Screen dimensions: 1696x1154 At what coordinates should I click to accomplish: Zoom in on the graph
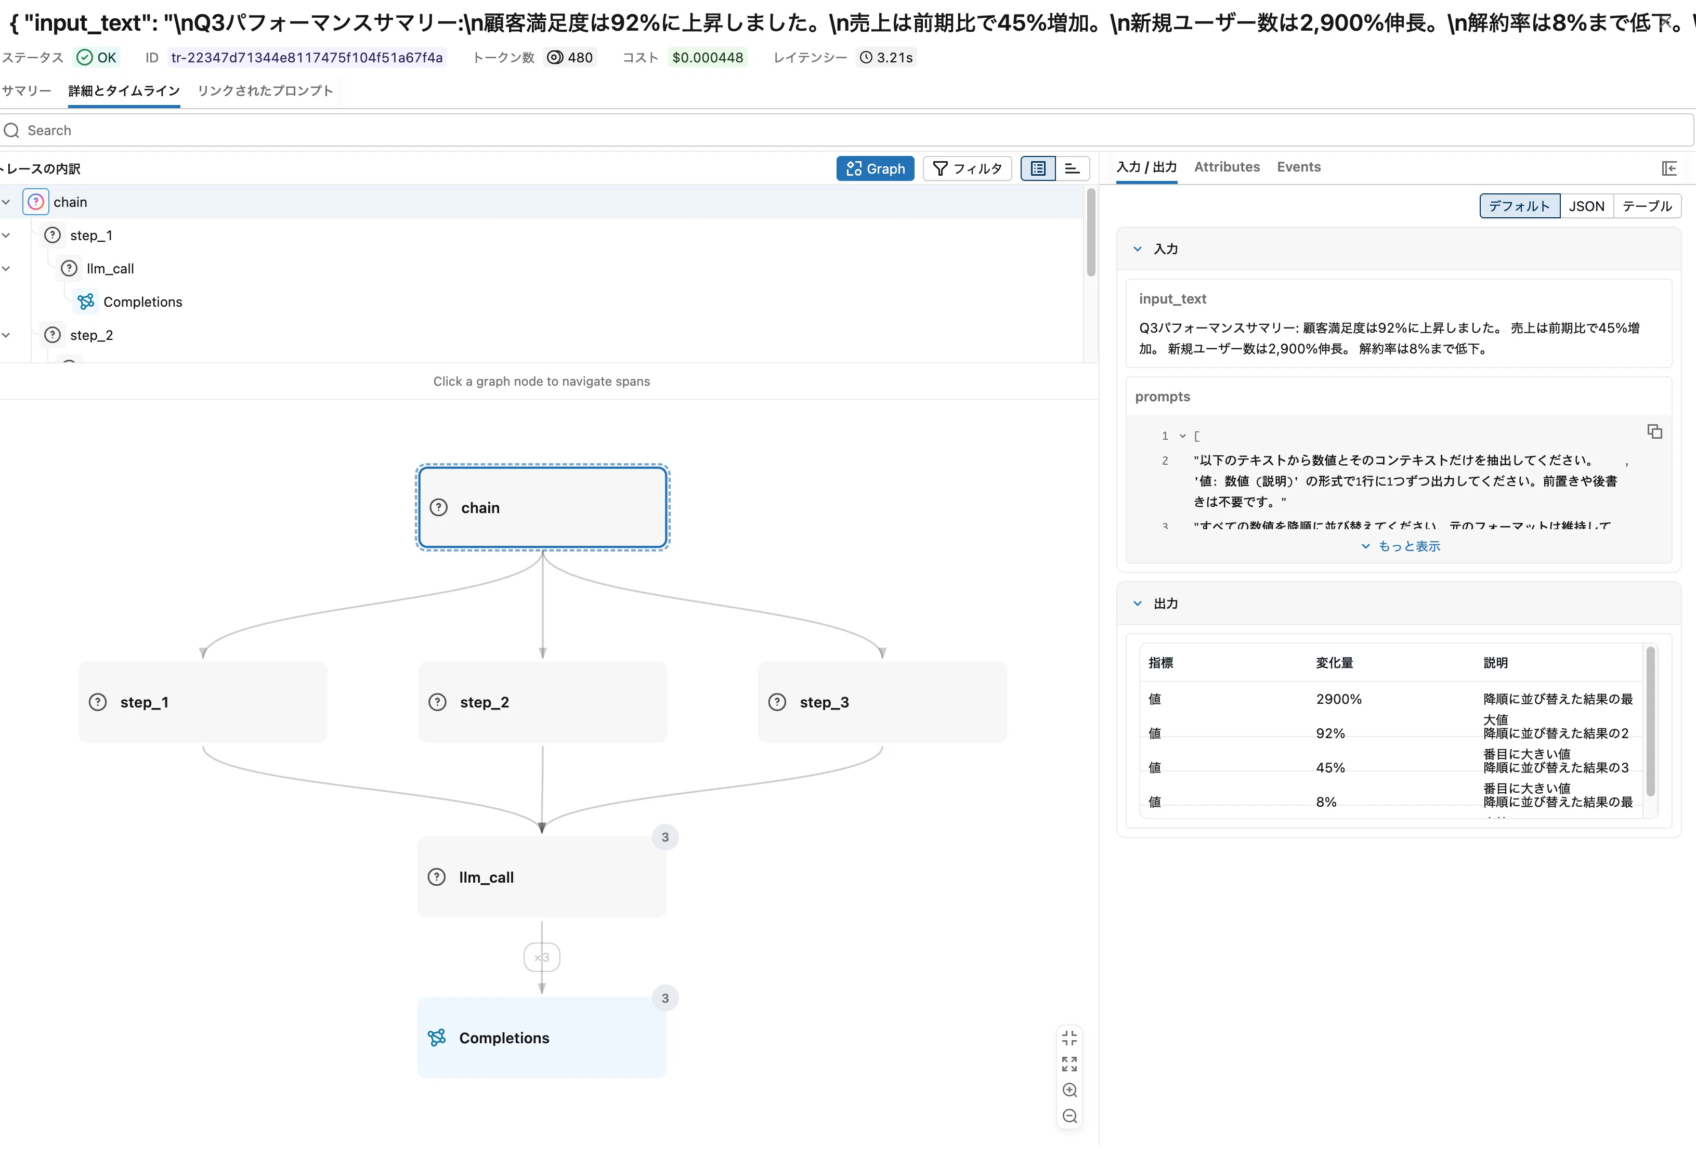pyautogui.click(x=1069, y=1090)
